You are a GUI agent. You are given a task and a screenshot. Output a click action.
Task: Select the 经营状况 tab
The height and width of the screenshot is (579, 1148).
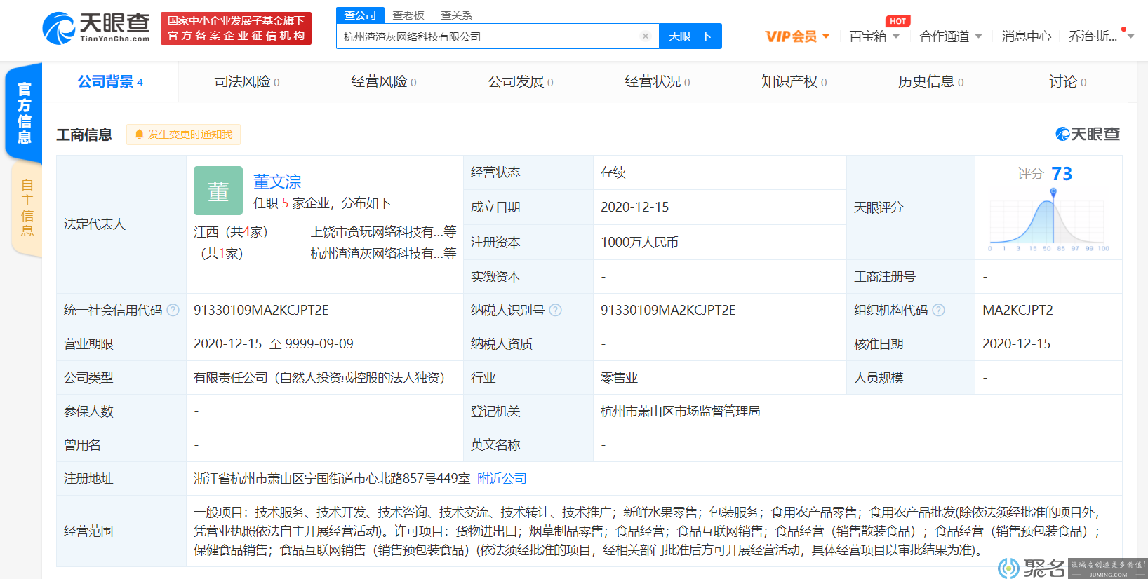click(x=658, y=82)
